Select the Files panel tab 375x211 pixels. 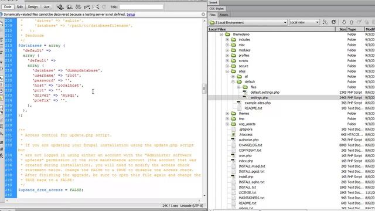[x=212, y=15]
